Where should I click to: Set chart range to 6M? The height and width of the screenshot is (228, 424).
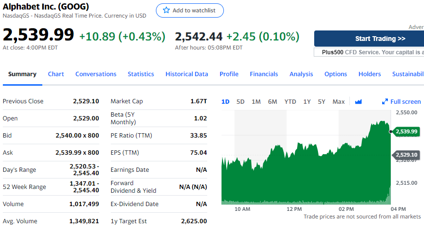(x=272, y=101)
